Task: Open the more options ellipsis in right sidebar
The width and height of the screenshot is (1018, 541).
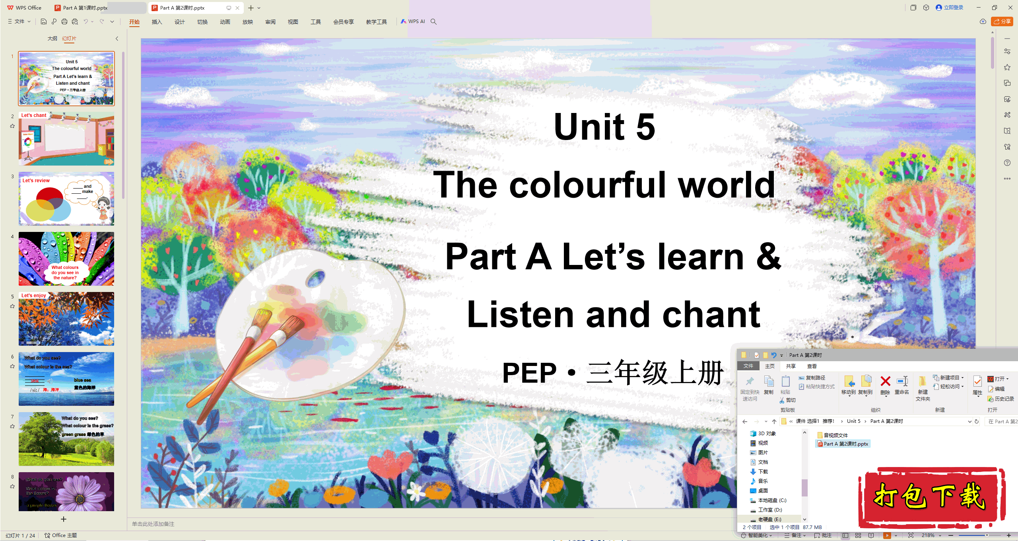Action: tap(1007, 179)
